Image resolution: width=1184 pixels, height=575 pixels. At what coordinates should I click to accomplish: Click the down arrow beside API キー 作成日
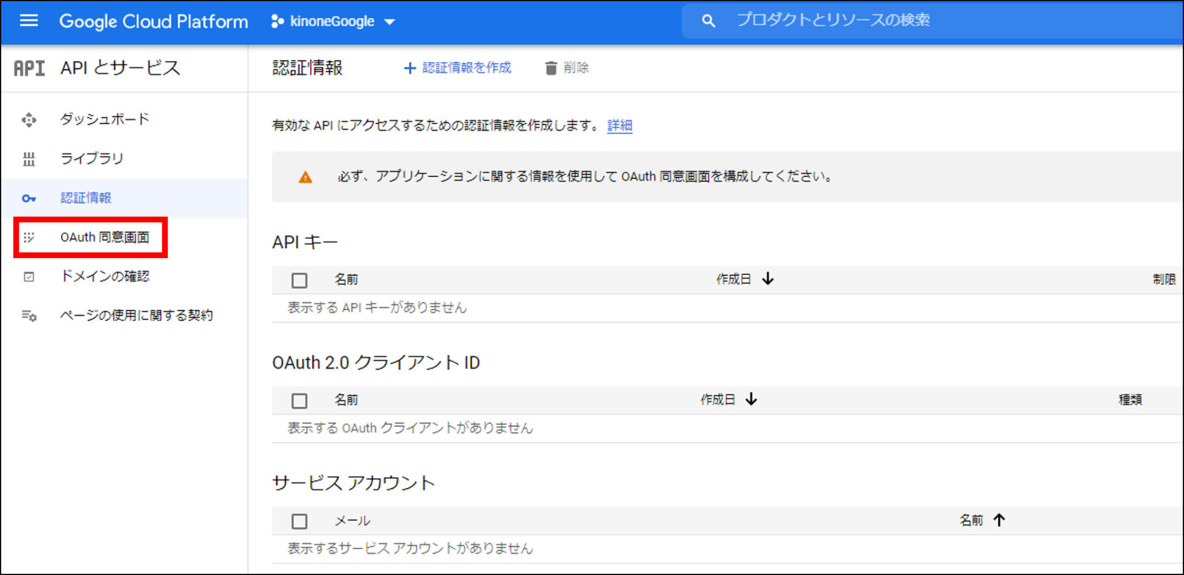click(x=768, y=279)
